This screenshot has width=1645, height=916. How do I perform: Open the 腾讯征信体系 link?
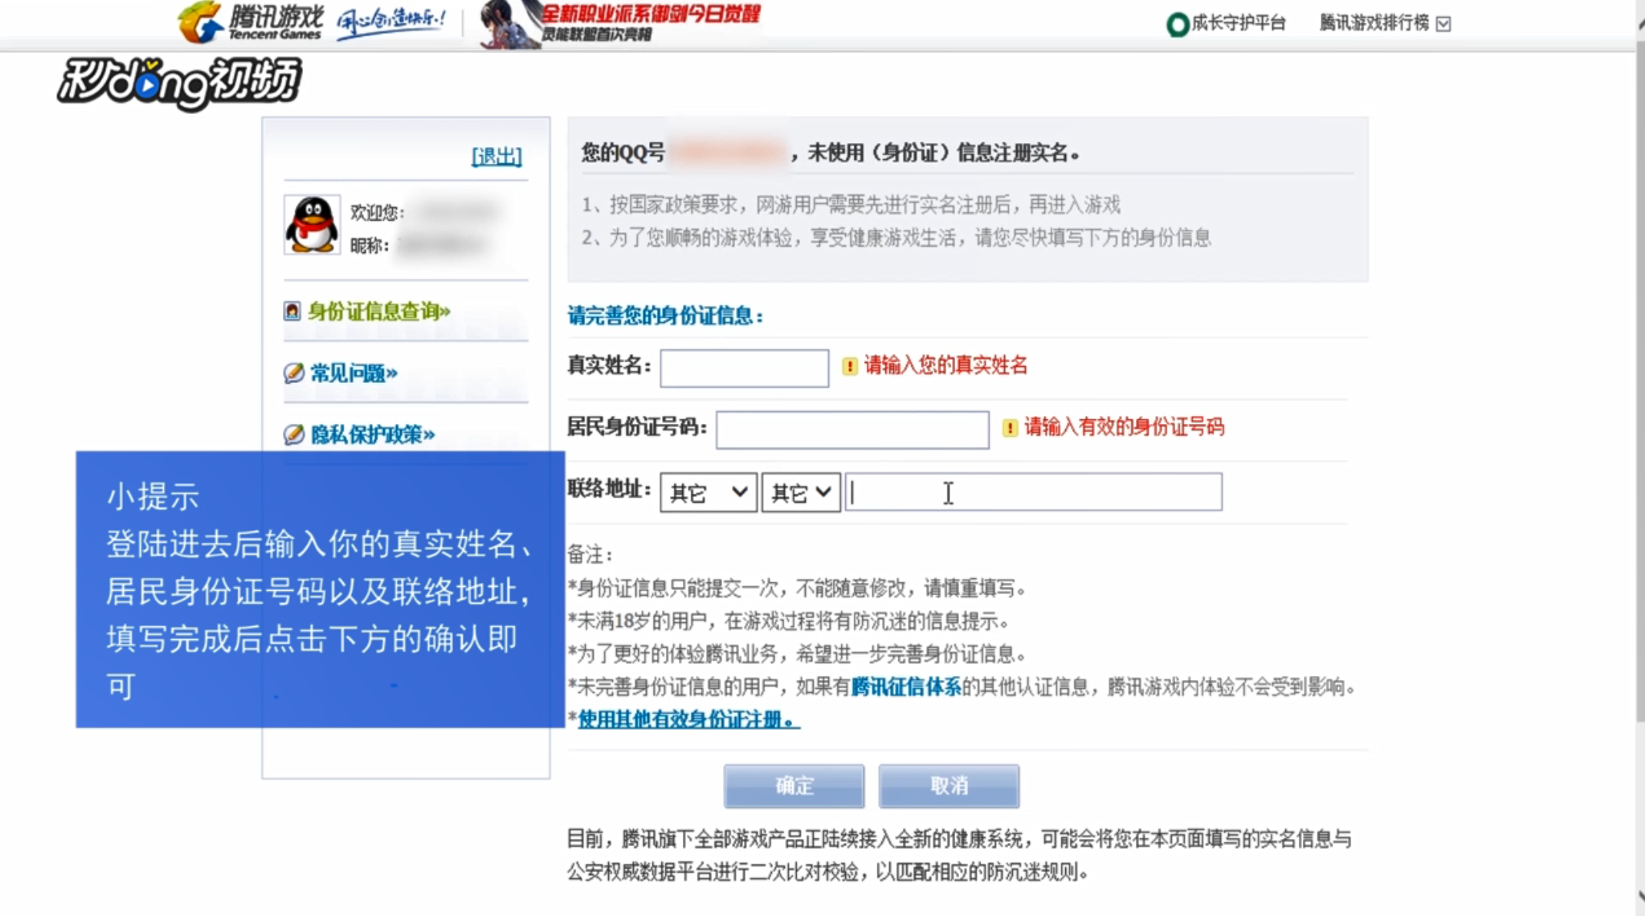tap(906, 687)
